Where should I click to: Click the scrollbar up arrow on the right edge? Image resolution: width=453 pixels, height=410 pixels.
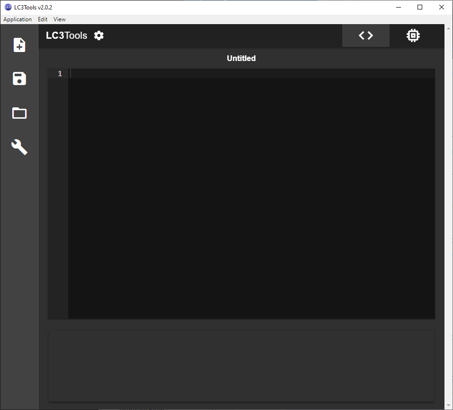tap(448, 28)
